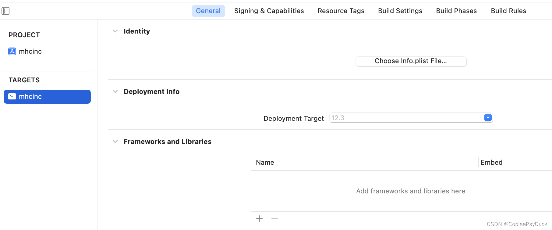Select the mhcinc target in sidebar
Viewport: 552px width, 230px height.
47,97
